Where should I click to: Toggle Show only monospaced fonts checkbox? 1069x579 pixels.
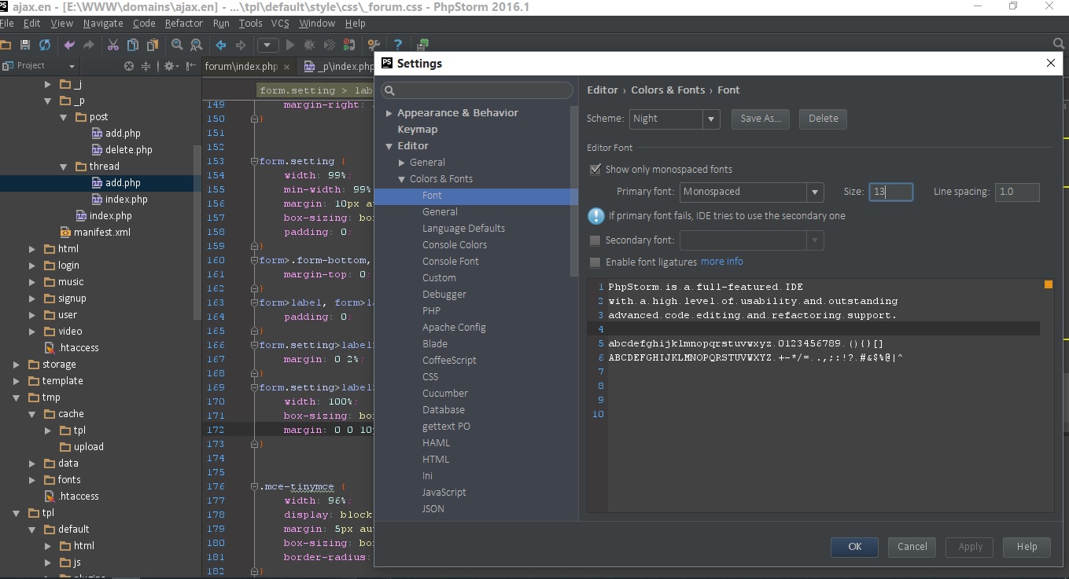pos(595,169)
